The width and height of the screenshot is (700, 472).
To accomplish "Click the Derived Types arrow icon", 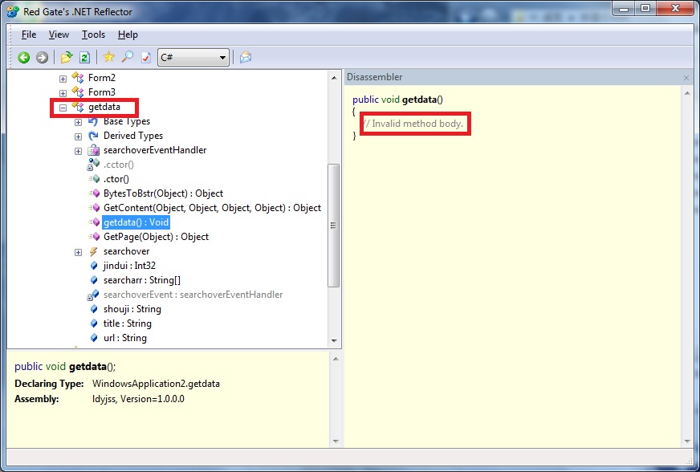I will (x=93, y=136).
